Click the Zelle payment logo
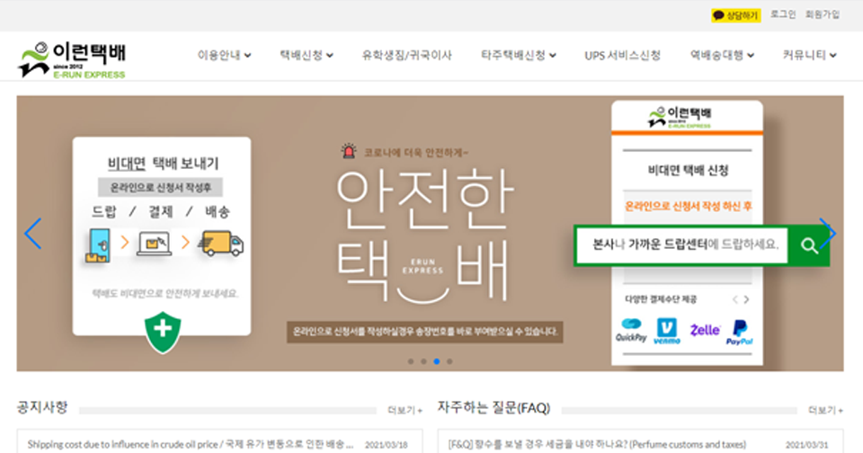The image size is (863, 453). (x=705, y=331)
